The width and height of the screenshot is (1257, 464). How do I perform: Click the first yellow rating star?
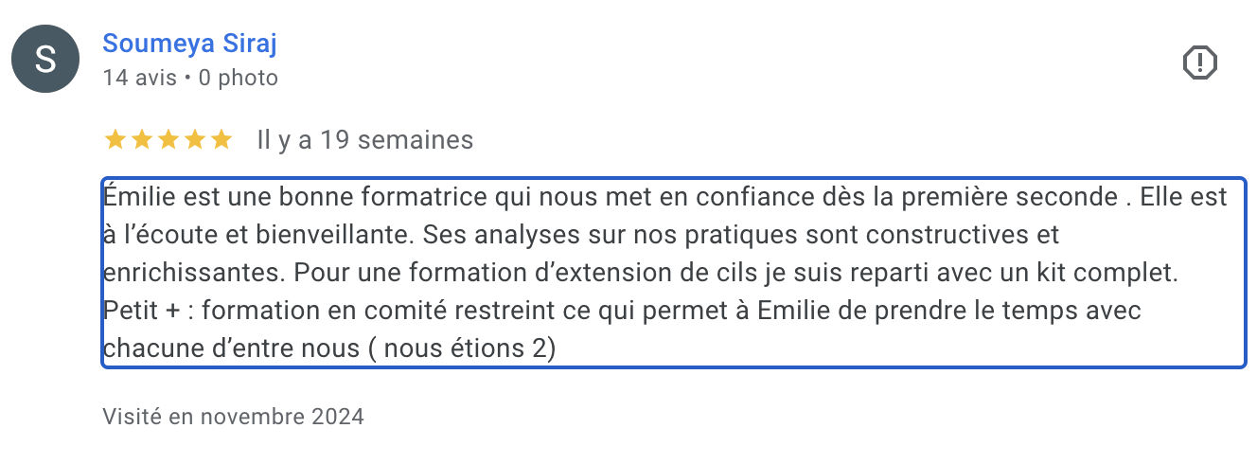tap(115, 141)
